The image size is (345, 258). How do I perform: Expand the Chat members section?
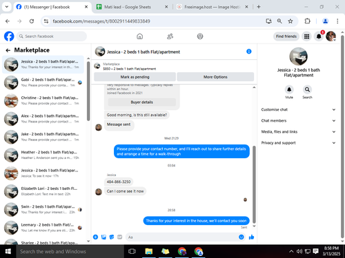298,120
